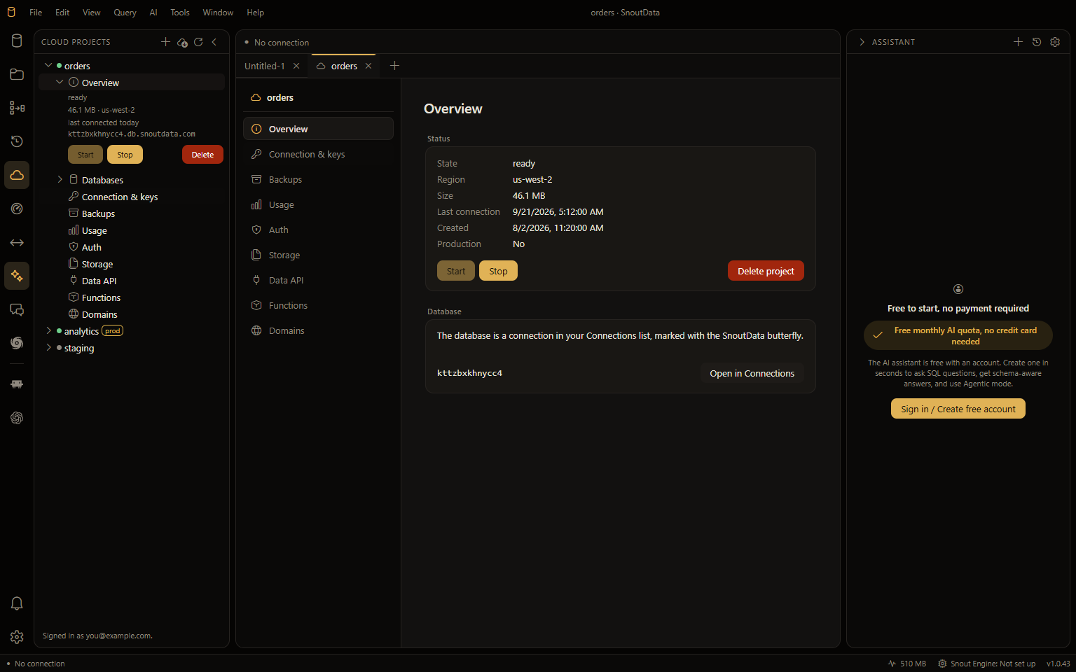Screen dimensions: 1076x672
Task: Select Backups in the project tree
Action: point(132,213)
